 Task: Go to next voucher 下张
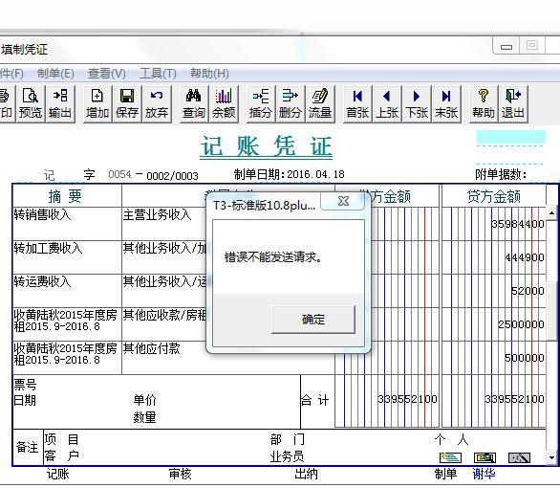click(x=417, y=103)
